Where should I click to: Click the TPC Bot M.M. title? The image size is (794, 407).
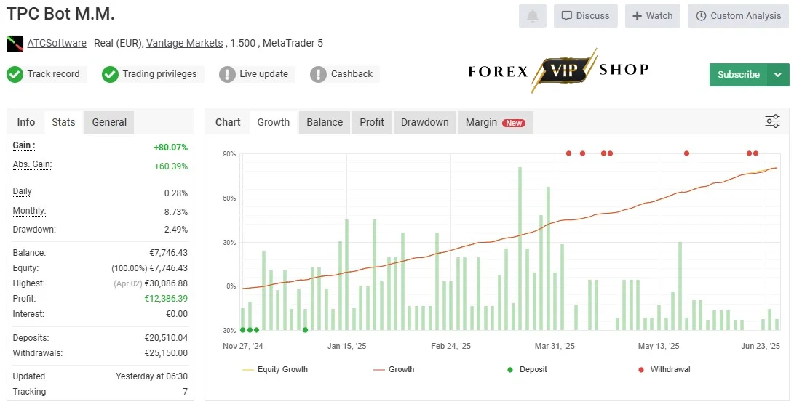(x=60, y=14)
